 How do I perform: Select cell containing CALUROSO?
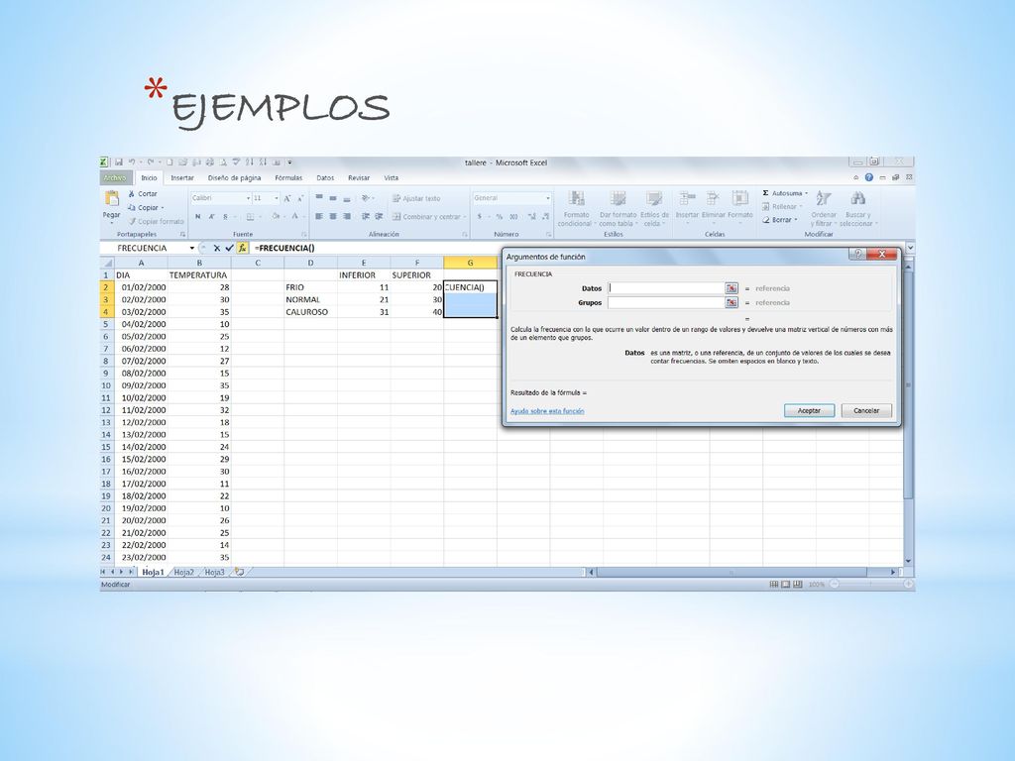point(310,312)
